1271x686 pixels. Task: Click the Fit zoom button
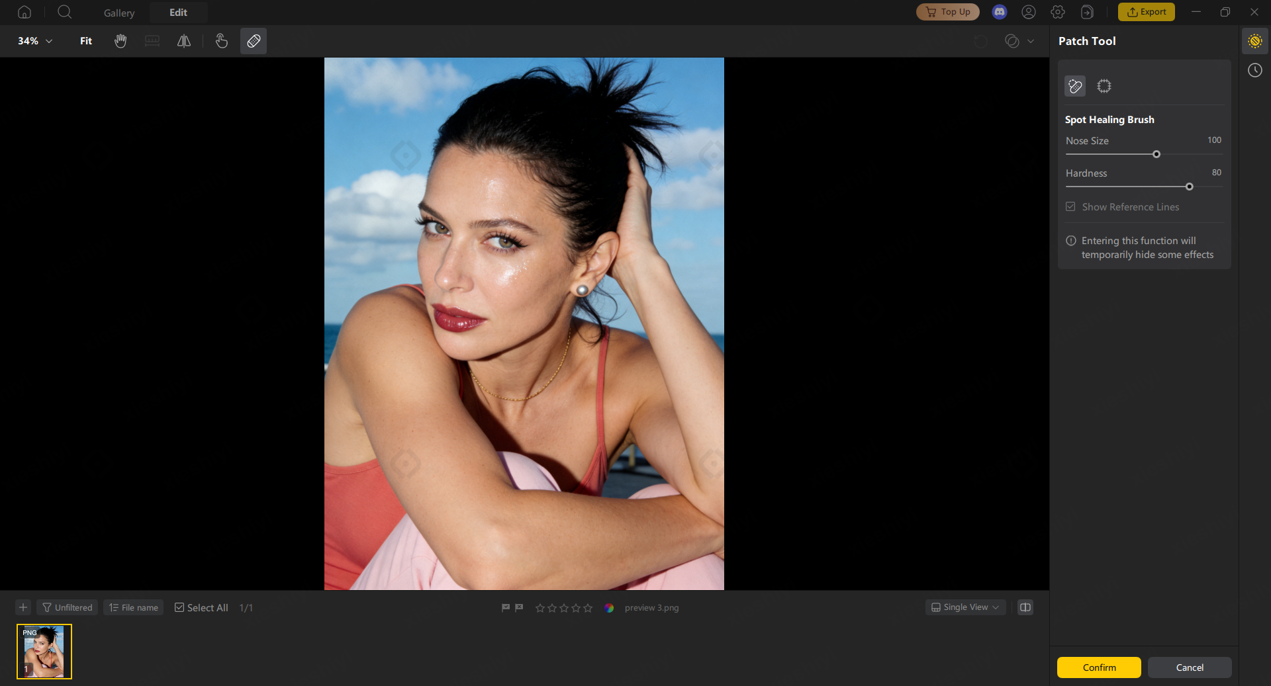[86, 41]
